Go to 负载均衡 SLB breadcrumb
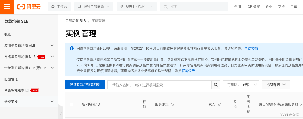Image resolution: width=303 pixels, height=119 pixels. coord(76,21)
